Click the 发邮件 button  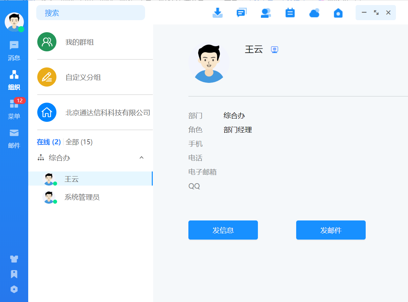pos(331,230)
